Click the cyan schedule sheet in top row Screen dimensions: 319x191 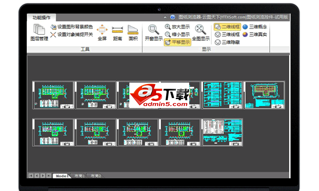[x=222, y=95]
